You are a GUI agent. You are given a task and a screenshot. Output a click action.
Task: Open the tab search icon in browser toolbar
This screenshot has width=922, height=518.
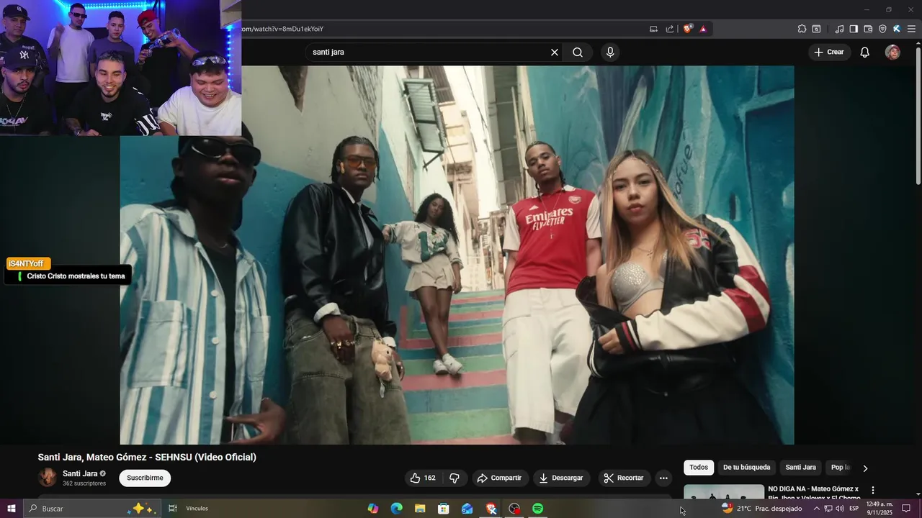816,29
